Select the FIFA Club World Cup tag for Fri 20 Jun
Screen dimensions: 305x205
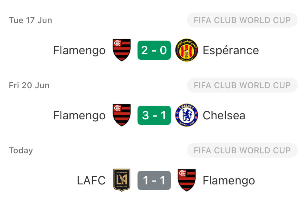[242, 85]
